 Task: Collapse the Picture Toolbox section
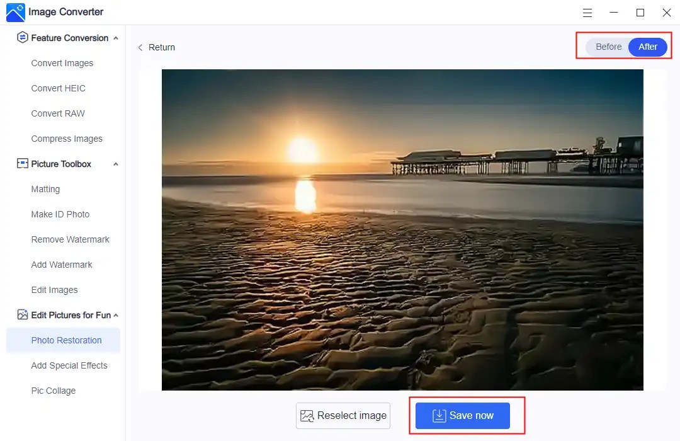click(115, 164)
